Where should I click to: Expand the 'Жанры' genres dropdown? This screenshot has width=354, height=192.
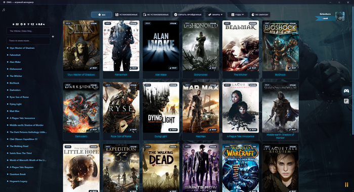point(215,15)
